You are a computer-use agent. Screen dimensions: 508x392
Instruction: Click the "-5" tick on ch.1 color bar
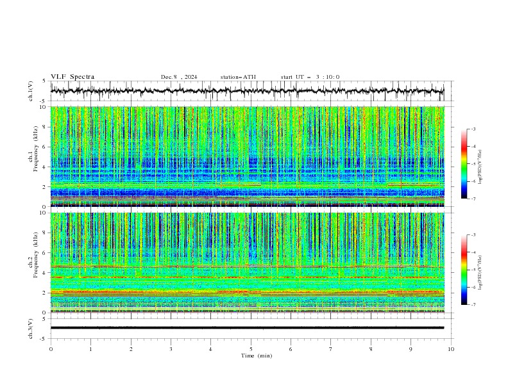click(x=473, y=164)
